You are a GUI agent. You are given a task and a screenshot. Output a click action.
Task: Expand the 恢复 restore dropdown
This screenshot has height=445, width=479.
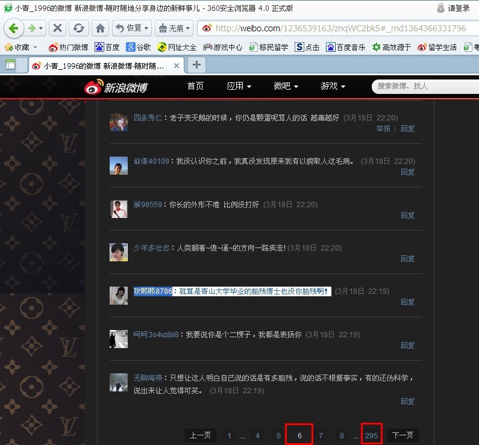(132, 28)
